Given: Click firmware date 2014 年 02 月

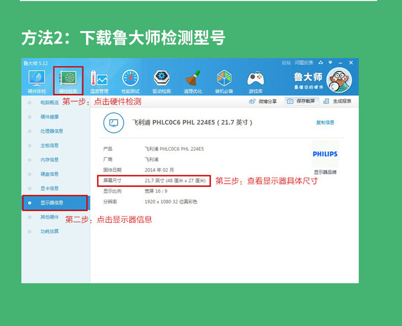Looking at the screenshot, I should coord(159,170).
